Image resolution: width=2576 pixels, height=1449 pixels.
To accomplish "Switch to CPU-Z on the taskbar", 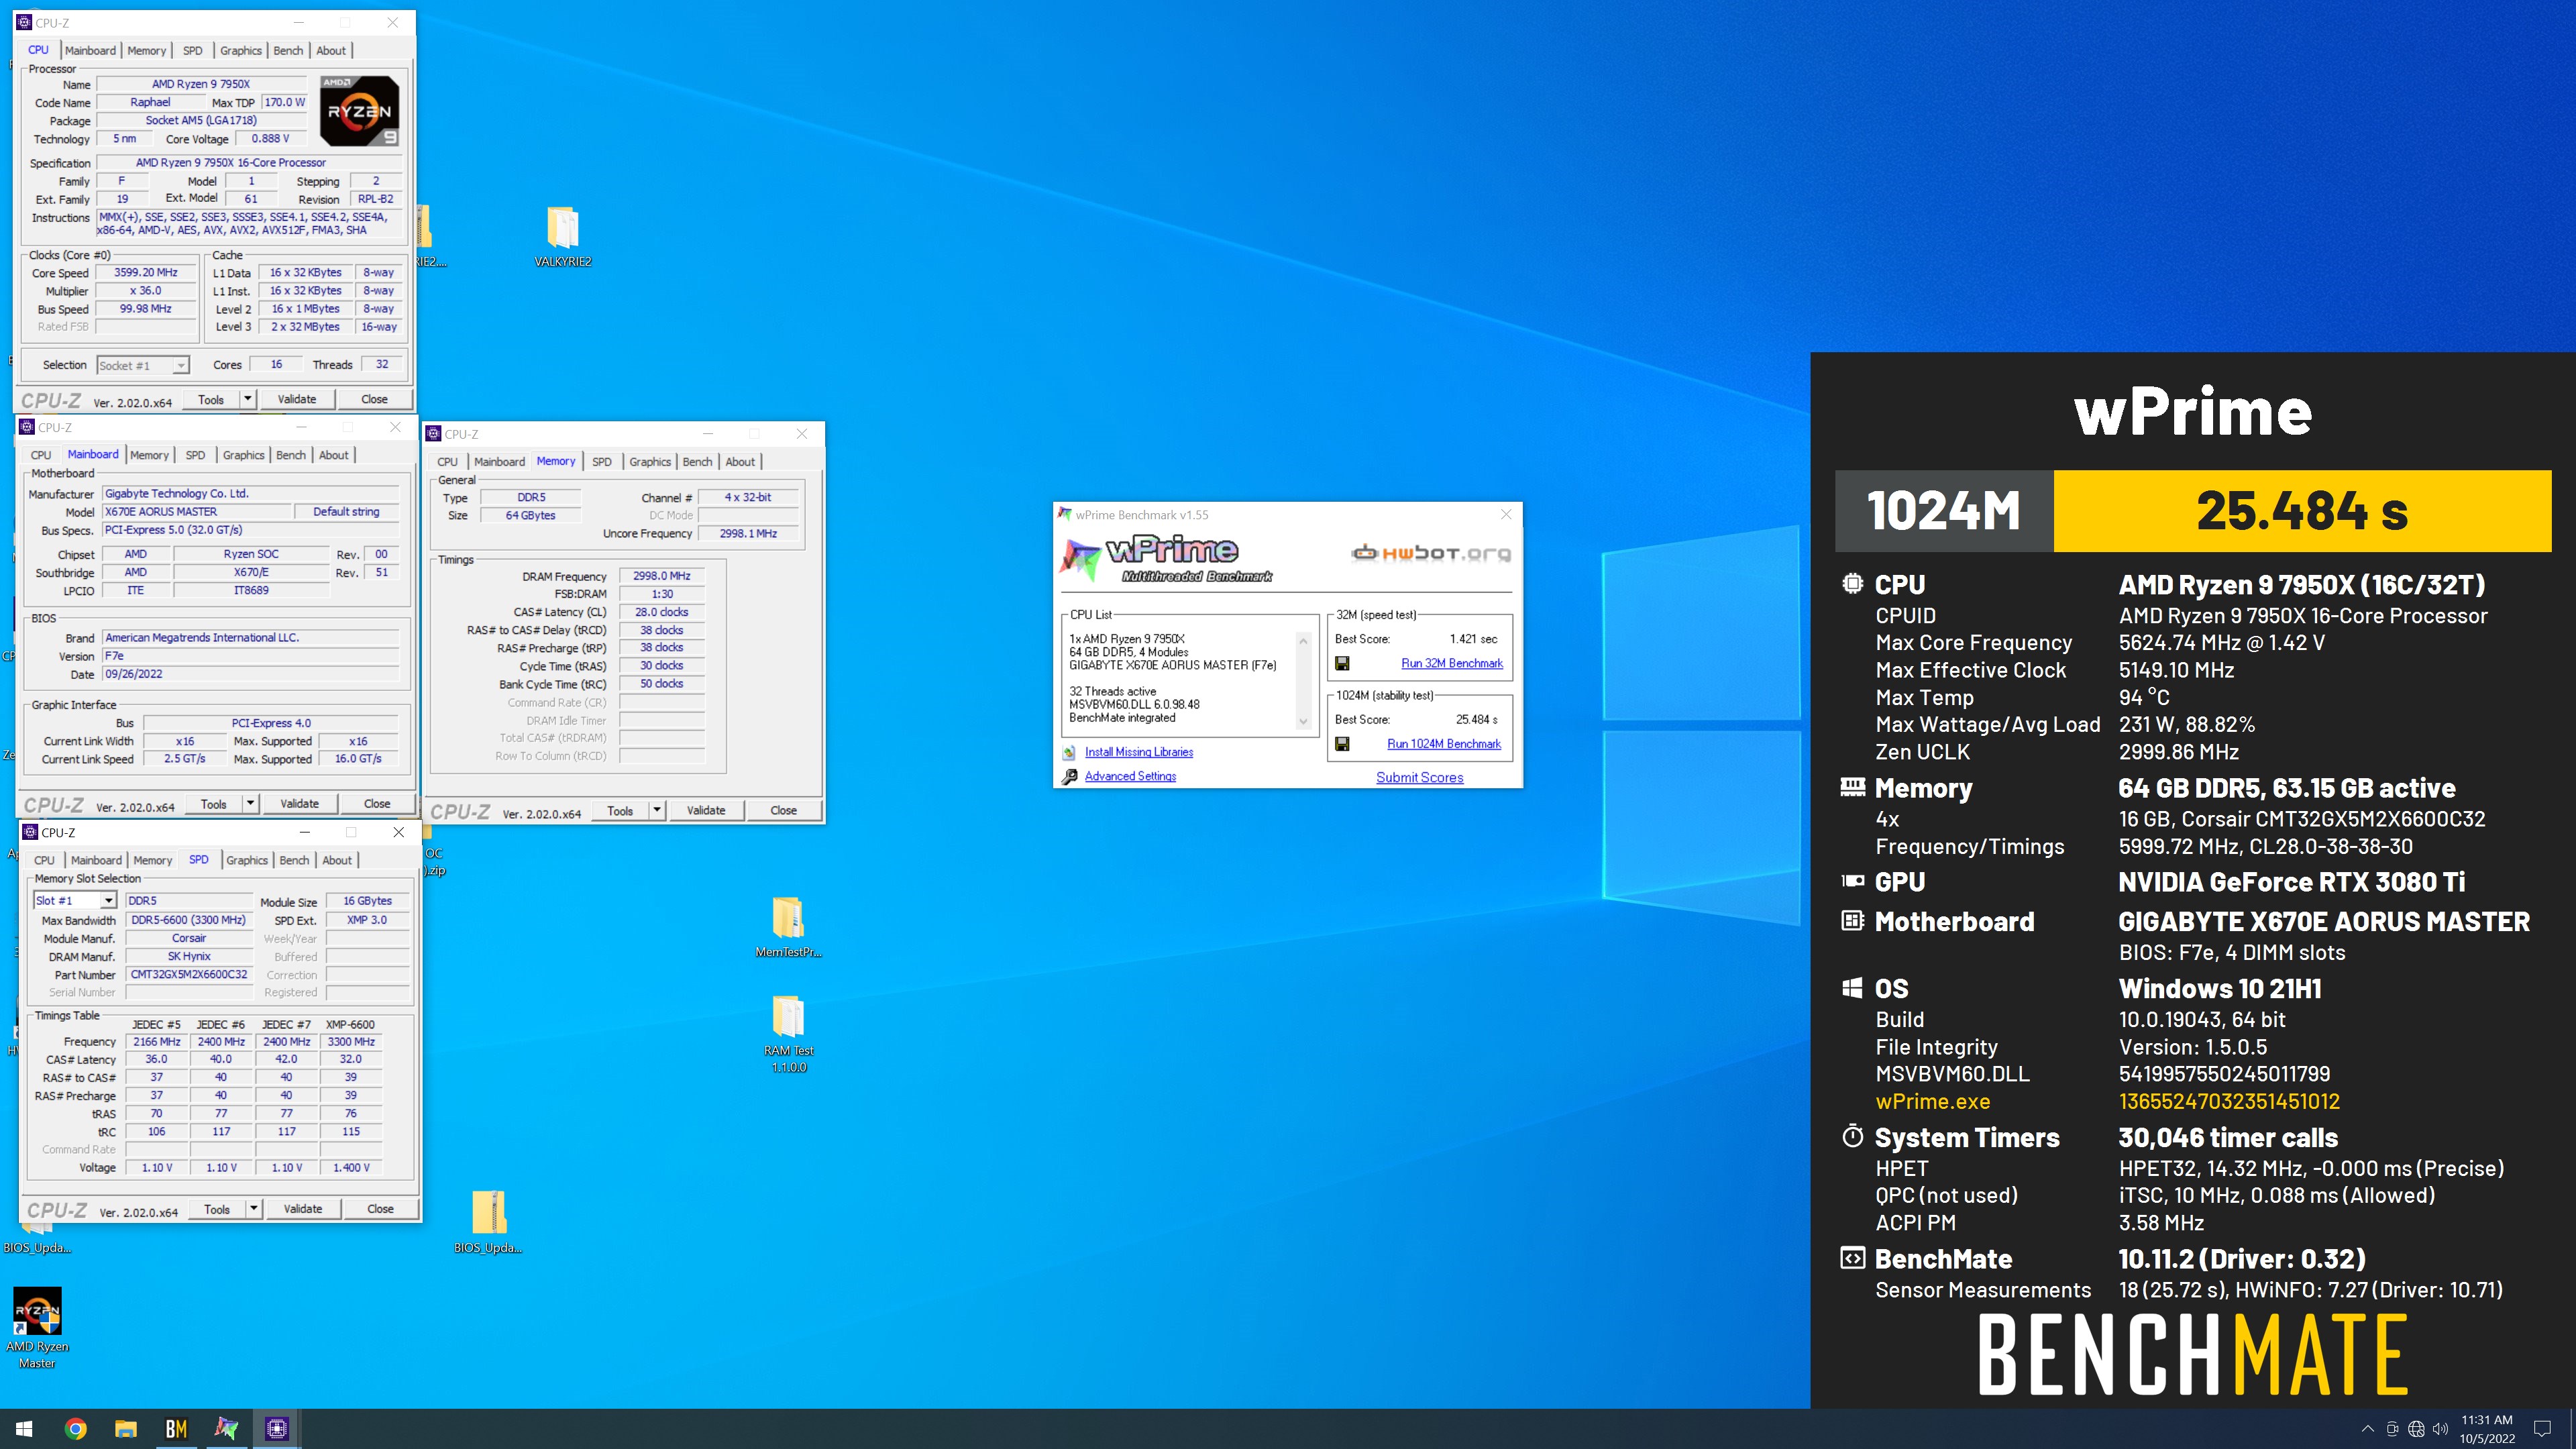I will [276, 1429].
